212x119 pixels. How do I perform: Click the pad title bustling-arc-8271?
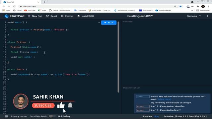[140, 16]
